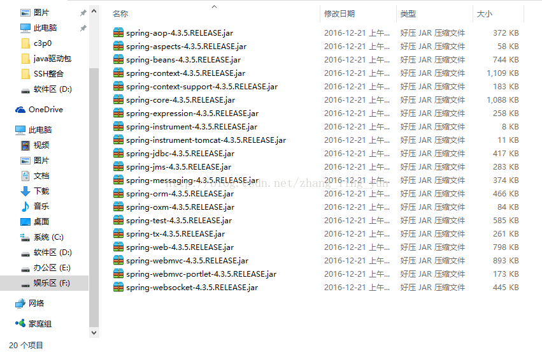Click the spring-expression jar icon
This screenshot has width=542, height=352.
[118, 113]
